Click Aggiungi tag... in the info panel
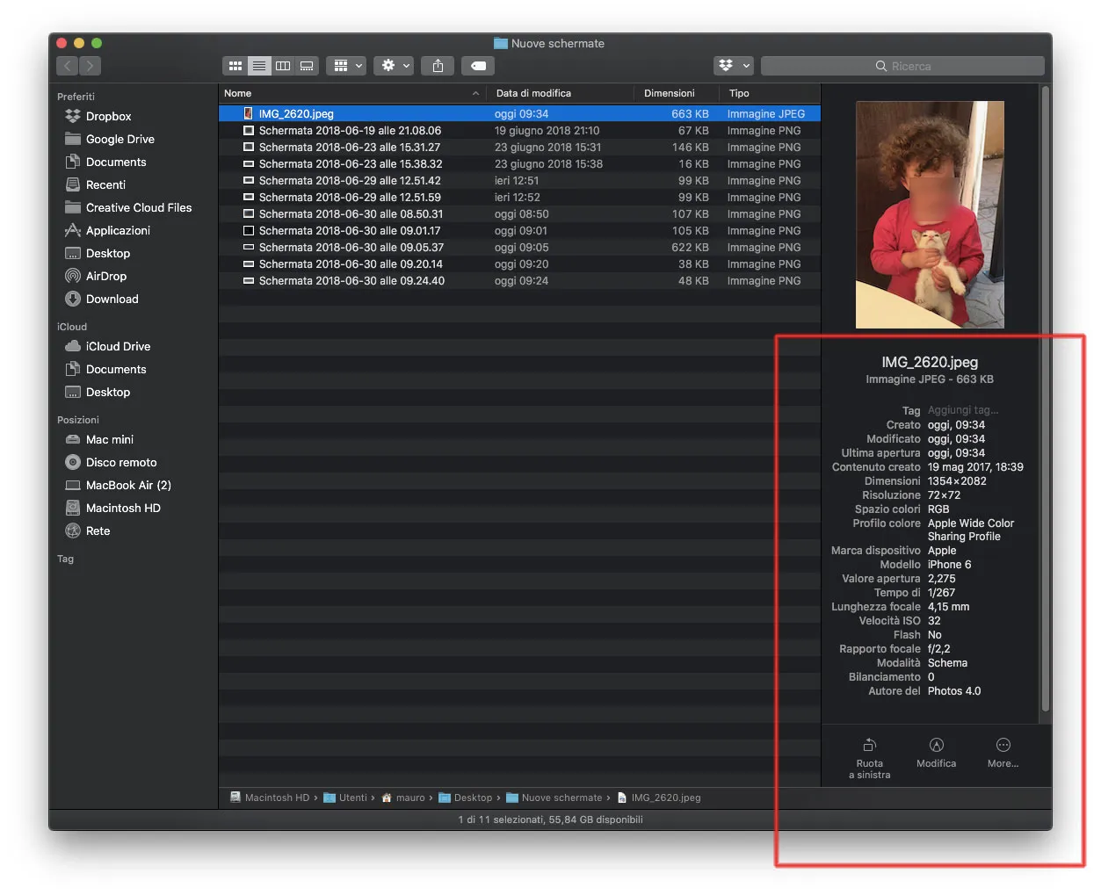Image resolution: width=1101 pixels, height=895 pixels. pyautogui.click(x=963, y=410)
